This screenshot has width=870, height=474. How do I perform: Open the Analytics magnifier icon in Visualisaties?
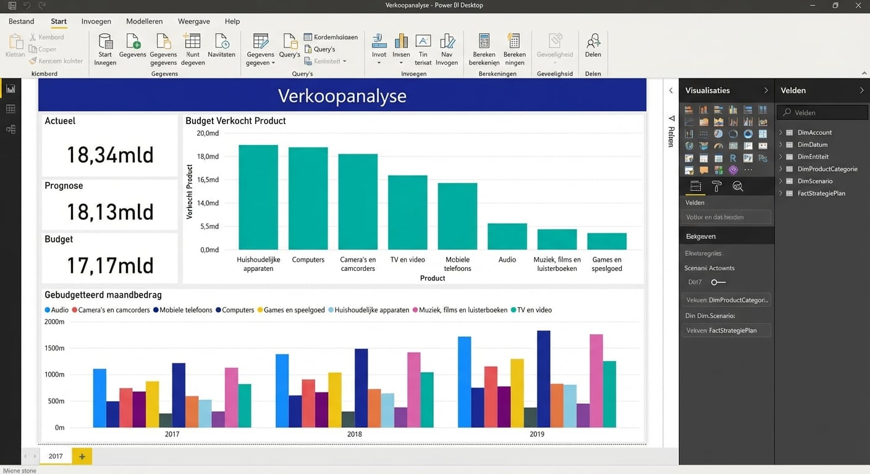pos(738,186)
